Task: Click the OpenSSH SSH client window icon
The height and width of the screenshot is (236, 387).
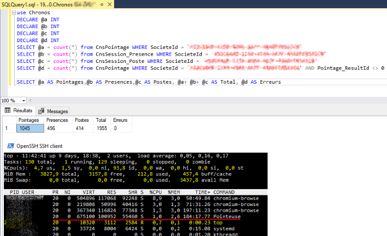Action: coord(10,146)
